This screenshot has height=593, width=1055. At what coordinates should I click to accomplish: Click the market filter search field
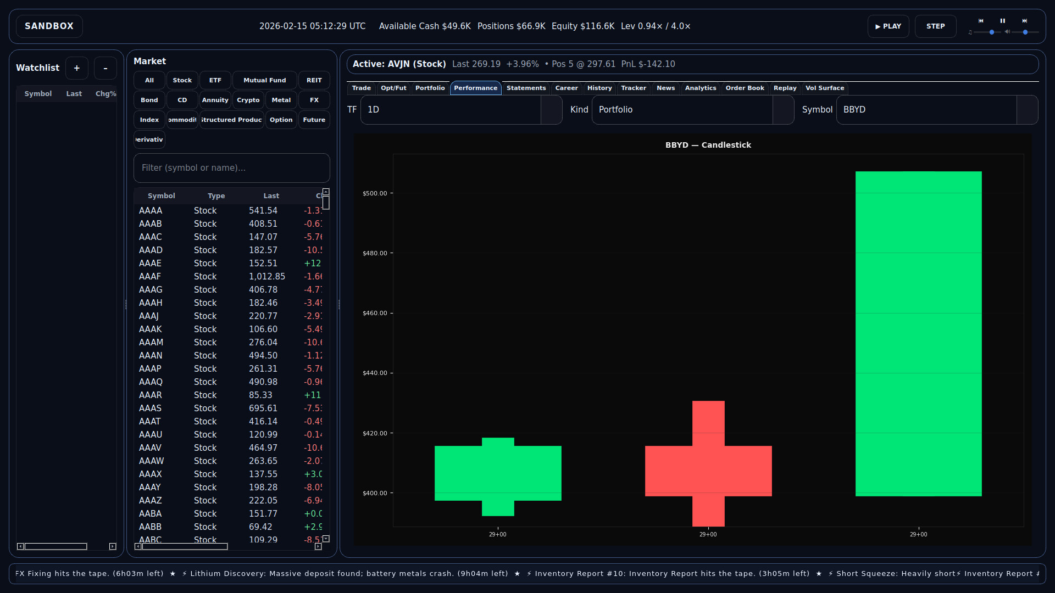[x=231, y=167]
